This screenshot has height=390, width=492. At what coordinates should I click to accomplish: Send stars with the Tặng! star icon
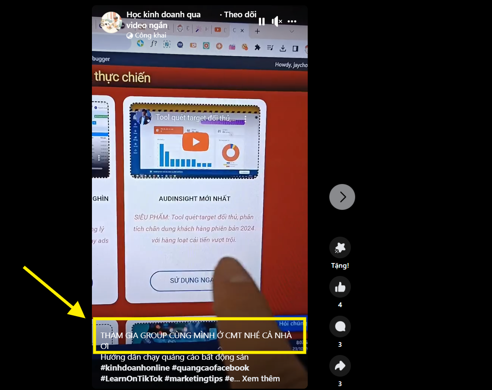click(x=340, y=247)
